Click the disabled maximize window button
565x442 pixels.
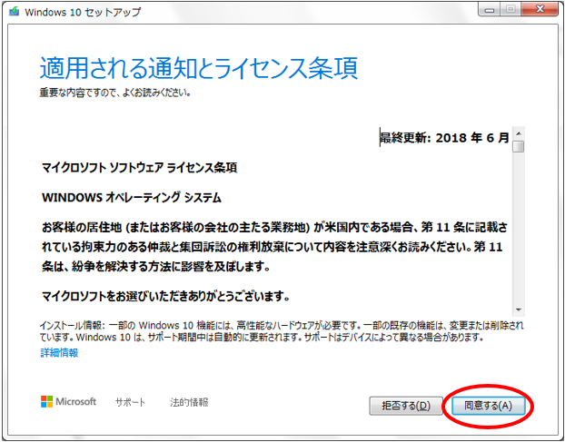510,10
